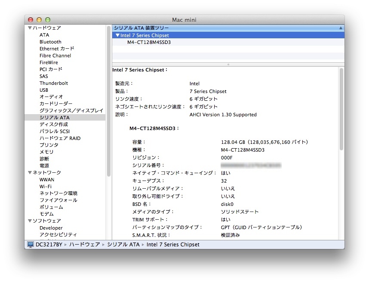Select ATA in the sidebar
The image size is (369, 283).
coord(44,35)
